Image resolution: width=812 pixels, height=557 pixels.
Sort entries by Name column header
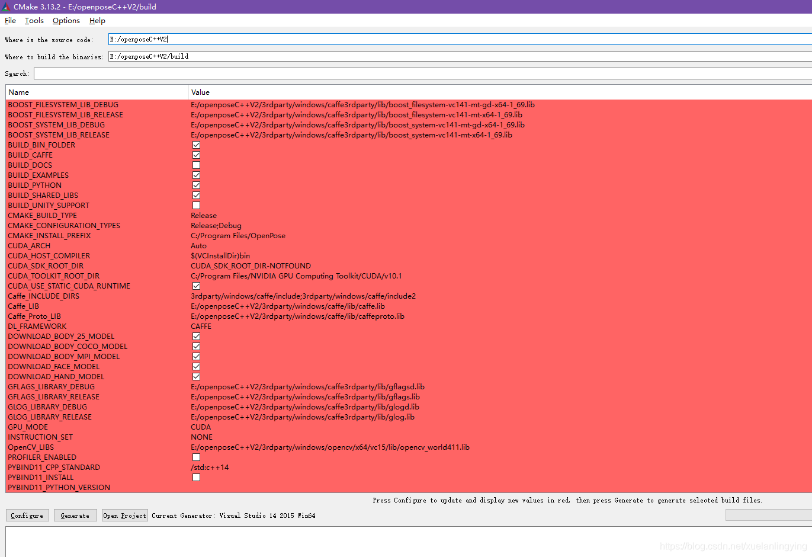click(97, 92)
